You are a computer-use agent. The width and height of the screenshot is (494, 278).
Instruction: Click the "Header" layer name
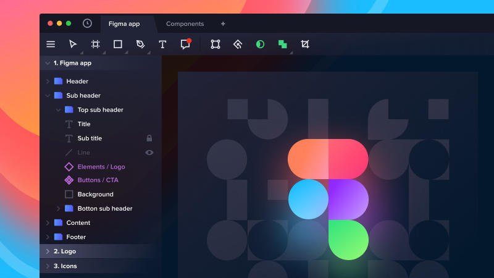[x=77, y=82]
